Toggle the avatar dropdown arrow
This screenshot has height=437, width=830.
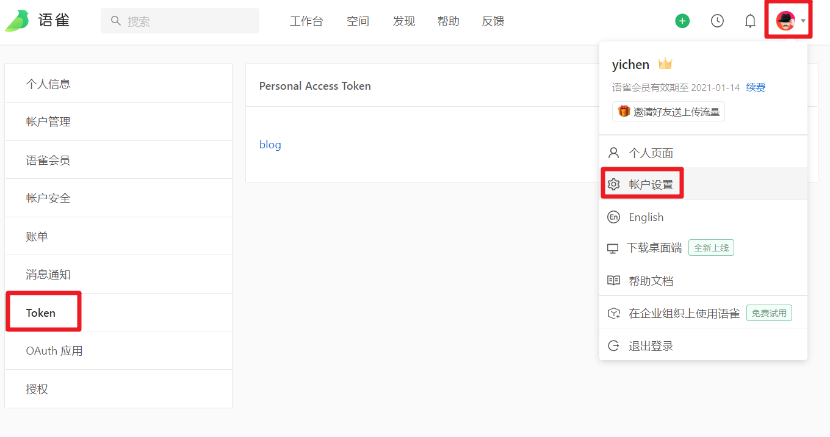(803, 21)
